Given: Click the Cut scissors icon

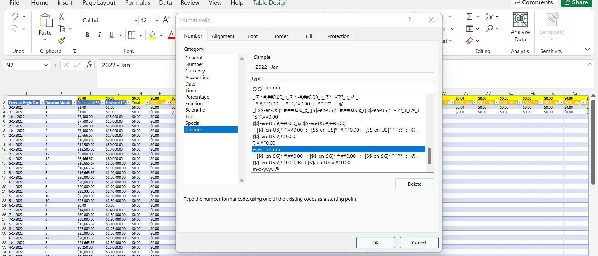Looking at the screenshot, I should [x=61, y=17].
